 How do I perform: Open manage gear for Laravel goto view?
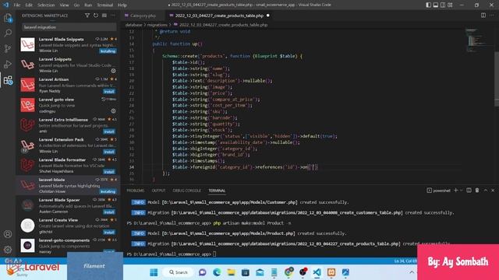(113, 111)
